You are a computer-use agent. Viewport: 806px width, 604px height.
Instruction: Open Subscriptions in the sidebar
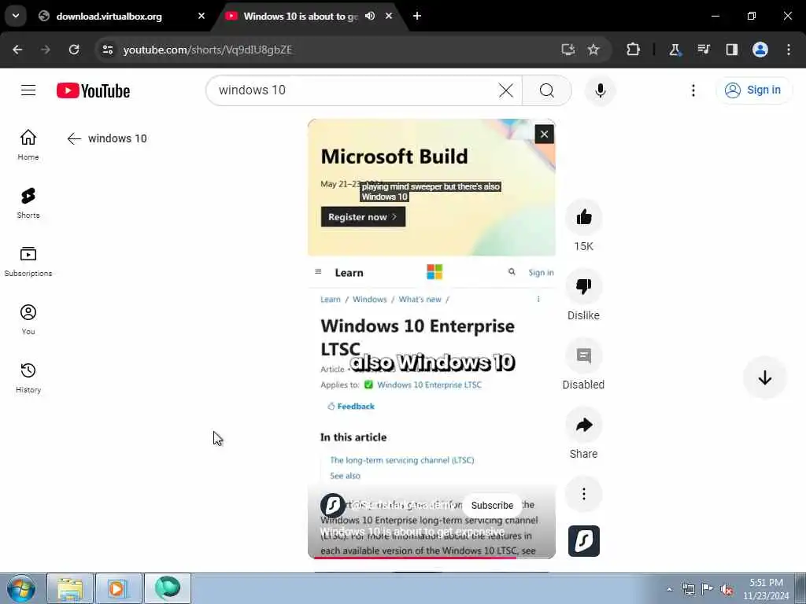point(28,261)
